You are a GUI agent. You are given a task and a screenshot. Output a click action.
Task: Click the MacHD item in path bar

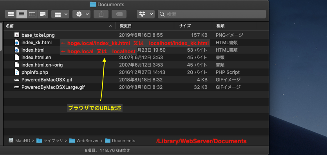[20, 141]
